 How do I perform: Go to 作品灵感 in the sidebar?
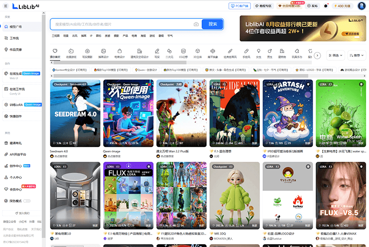coord(16,49)
